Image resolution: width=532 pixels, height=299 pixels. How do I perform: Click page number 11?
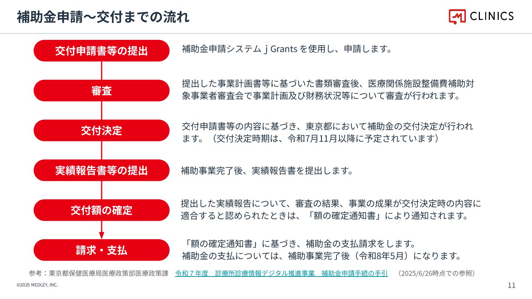[512, 285]
